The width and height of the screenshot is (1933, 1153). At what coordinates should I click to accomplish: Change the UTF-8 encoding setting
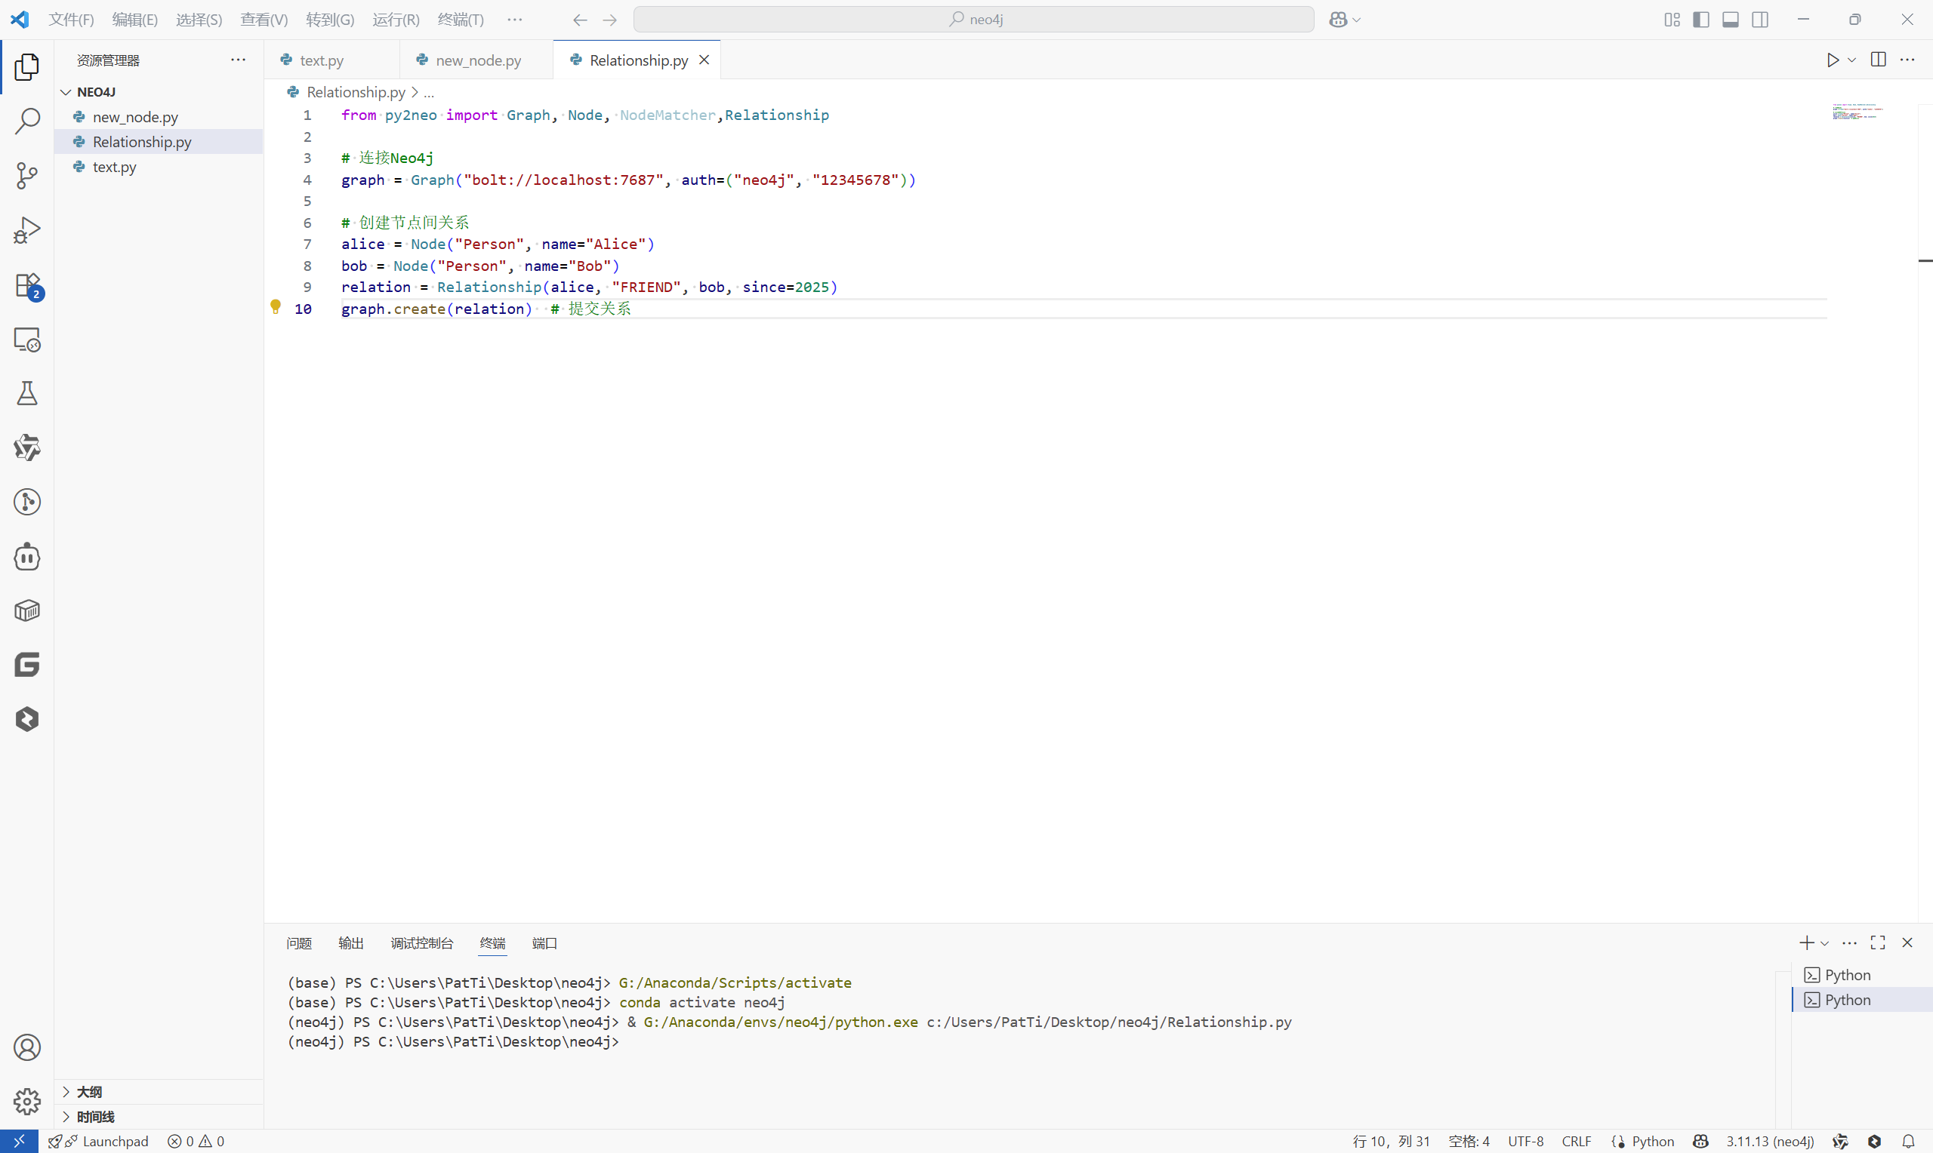(x=1525, y=1141)
